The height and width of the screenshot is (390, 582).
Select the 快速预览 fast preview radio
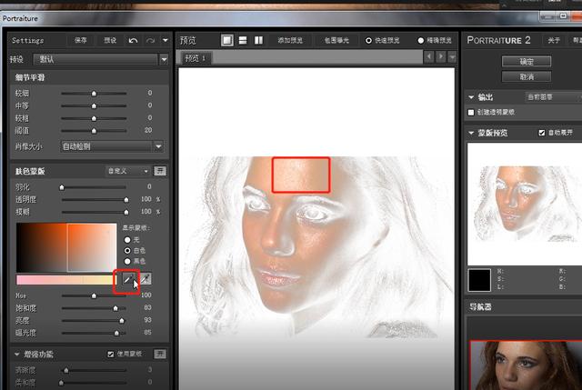(368, 40)
